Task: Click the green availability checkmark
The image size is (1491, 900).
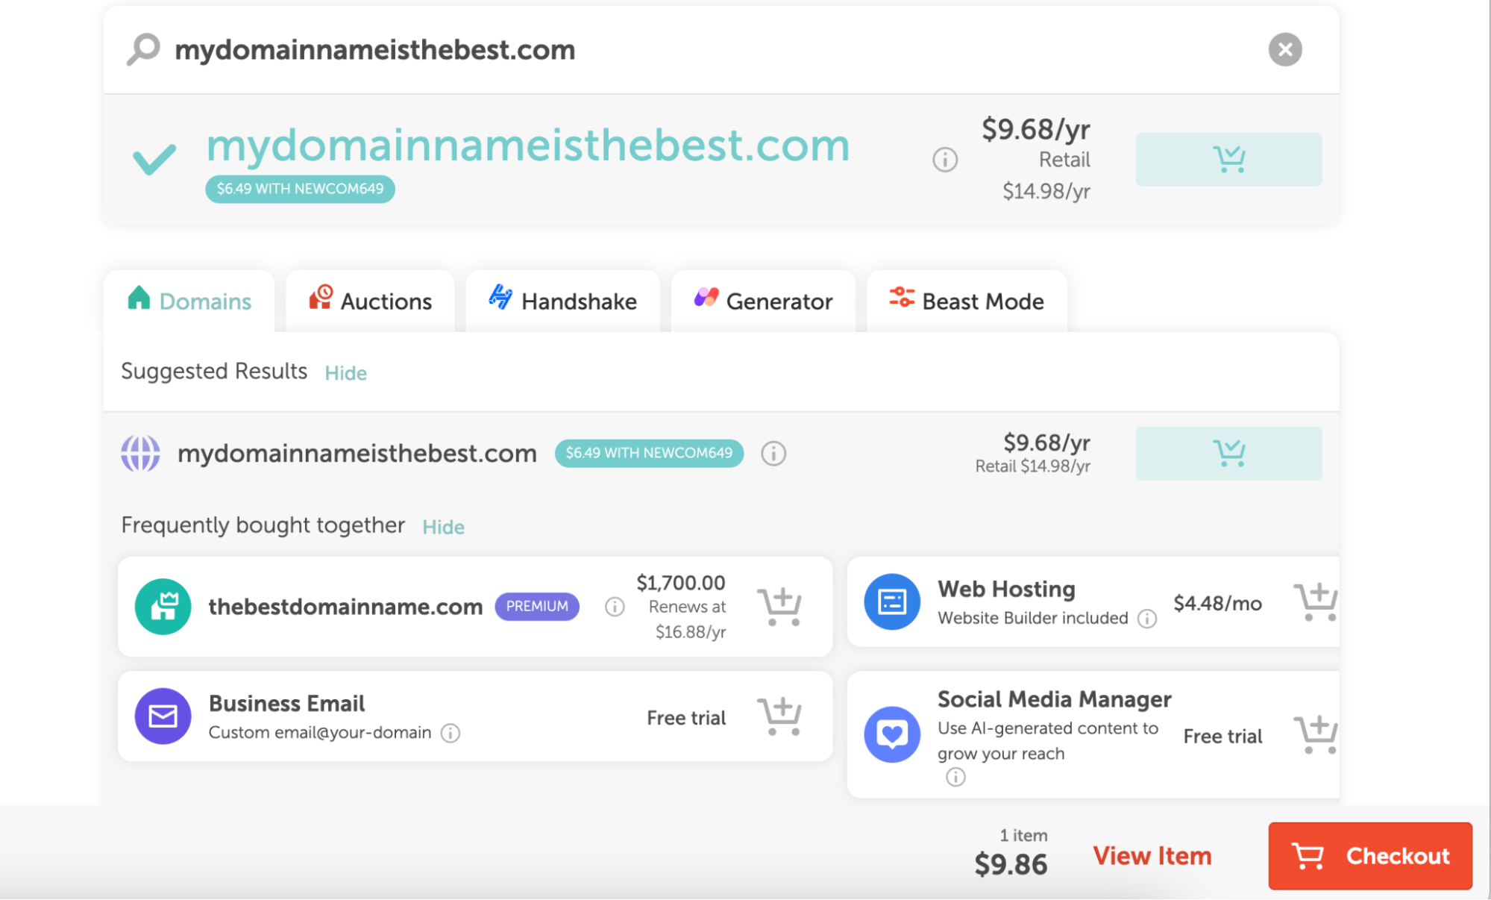Action: (154, 159)
